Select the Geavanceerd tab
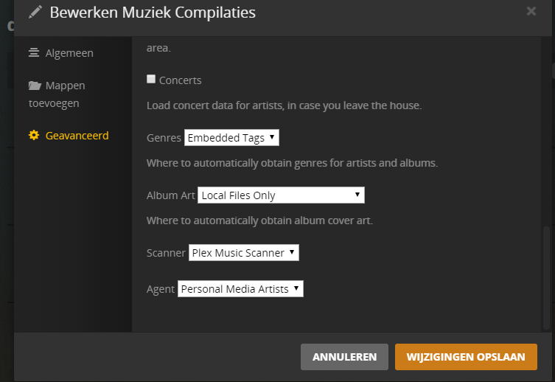The width and height of the screenshot is (555, 382). coord(77,136)
